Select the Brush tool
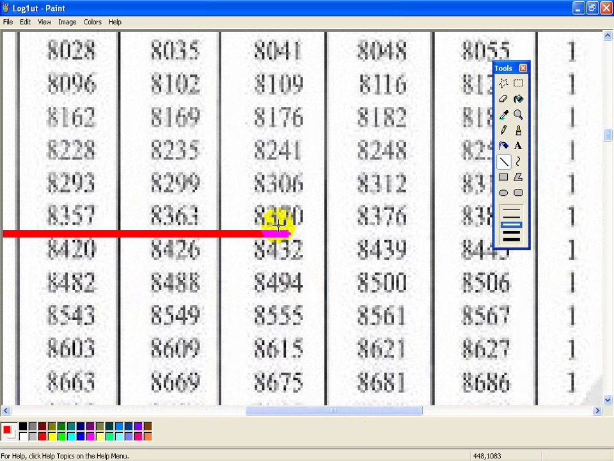The image size is (614, 461). tap(518, 130)
